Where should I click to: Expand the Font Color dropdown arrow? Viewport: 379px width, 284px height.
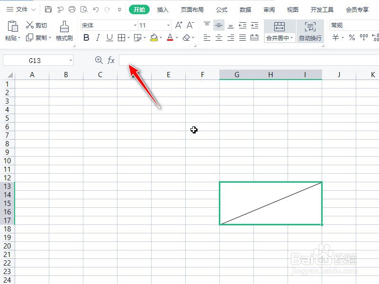pos(177,38)
